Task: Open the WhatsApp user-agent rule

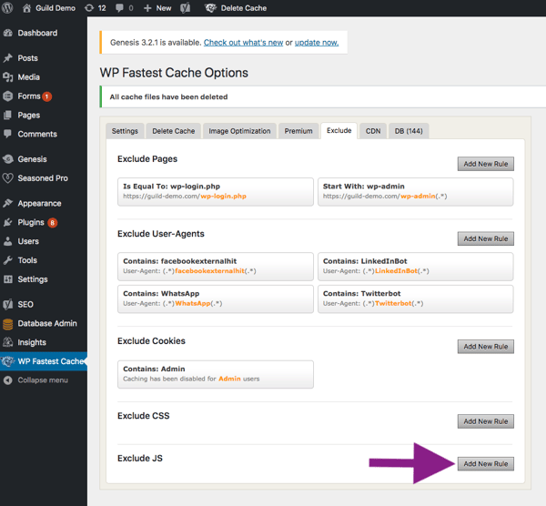Action: tap(216, 299)
